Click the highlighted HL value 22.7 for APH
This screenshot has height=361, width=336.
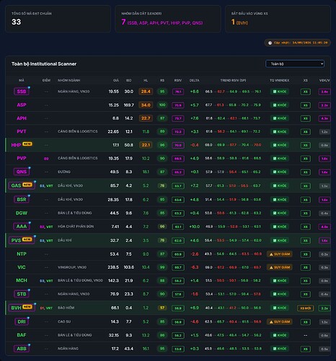146,118
